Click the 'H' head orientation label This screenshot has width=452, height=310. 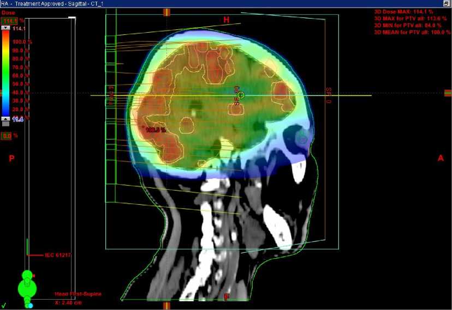[x=227, y=20]
